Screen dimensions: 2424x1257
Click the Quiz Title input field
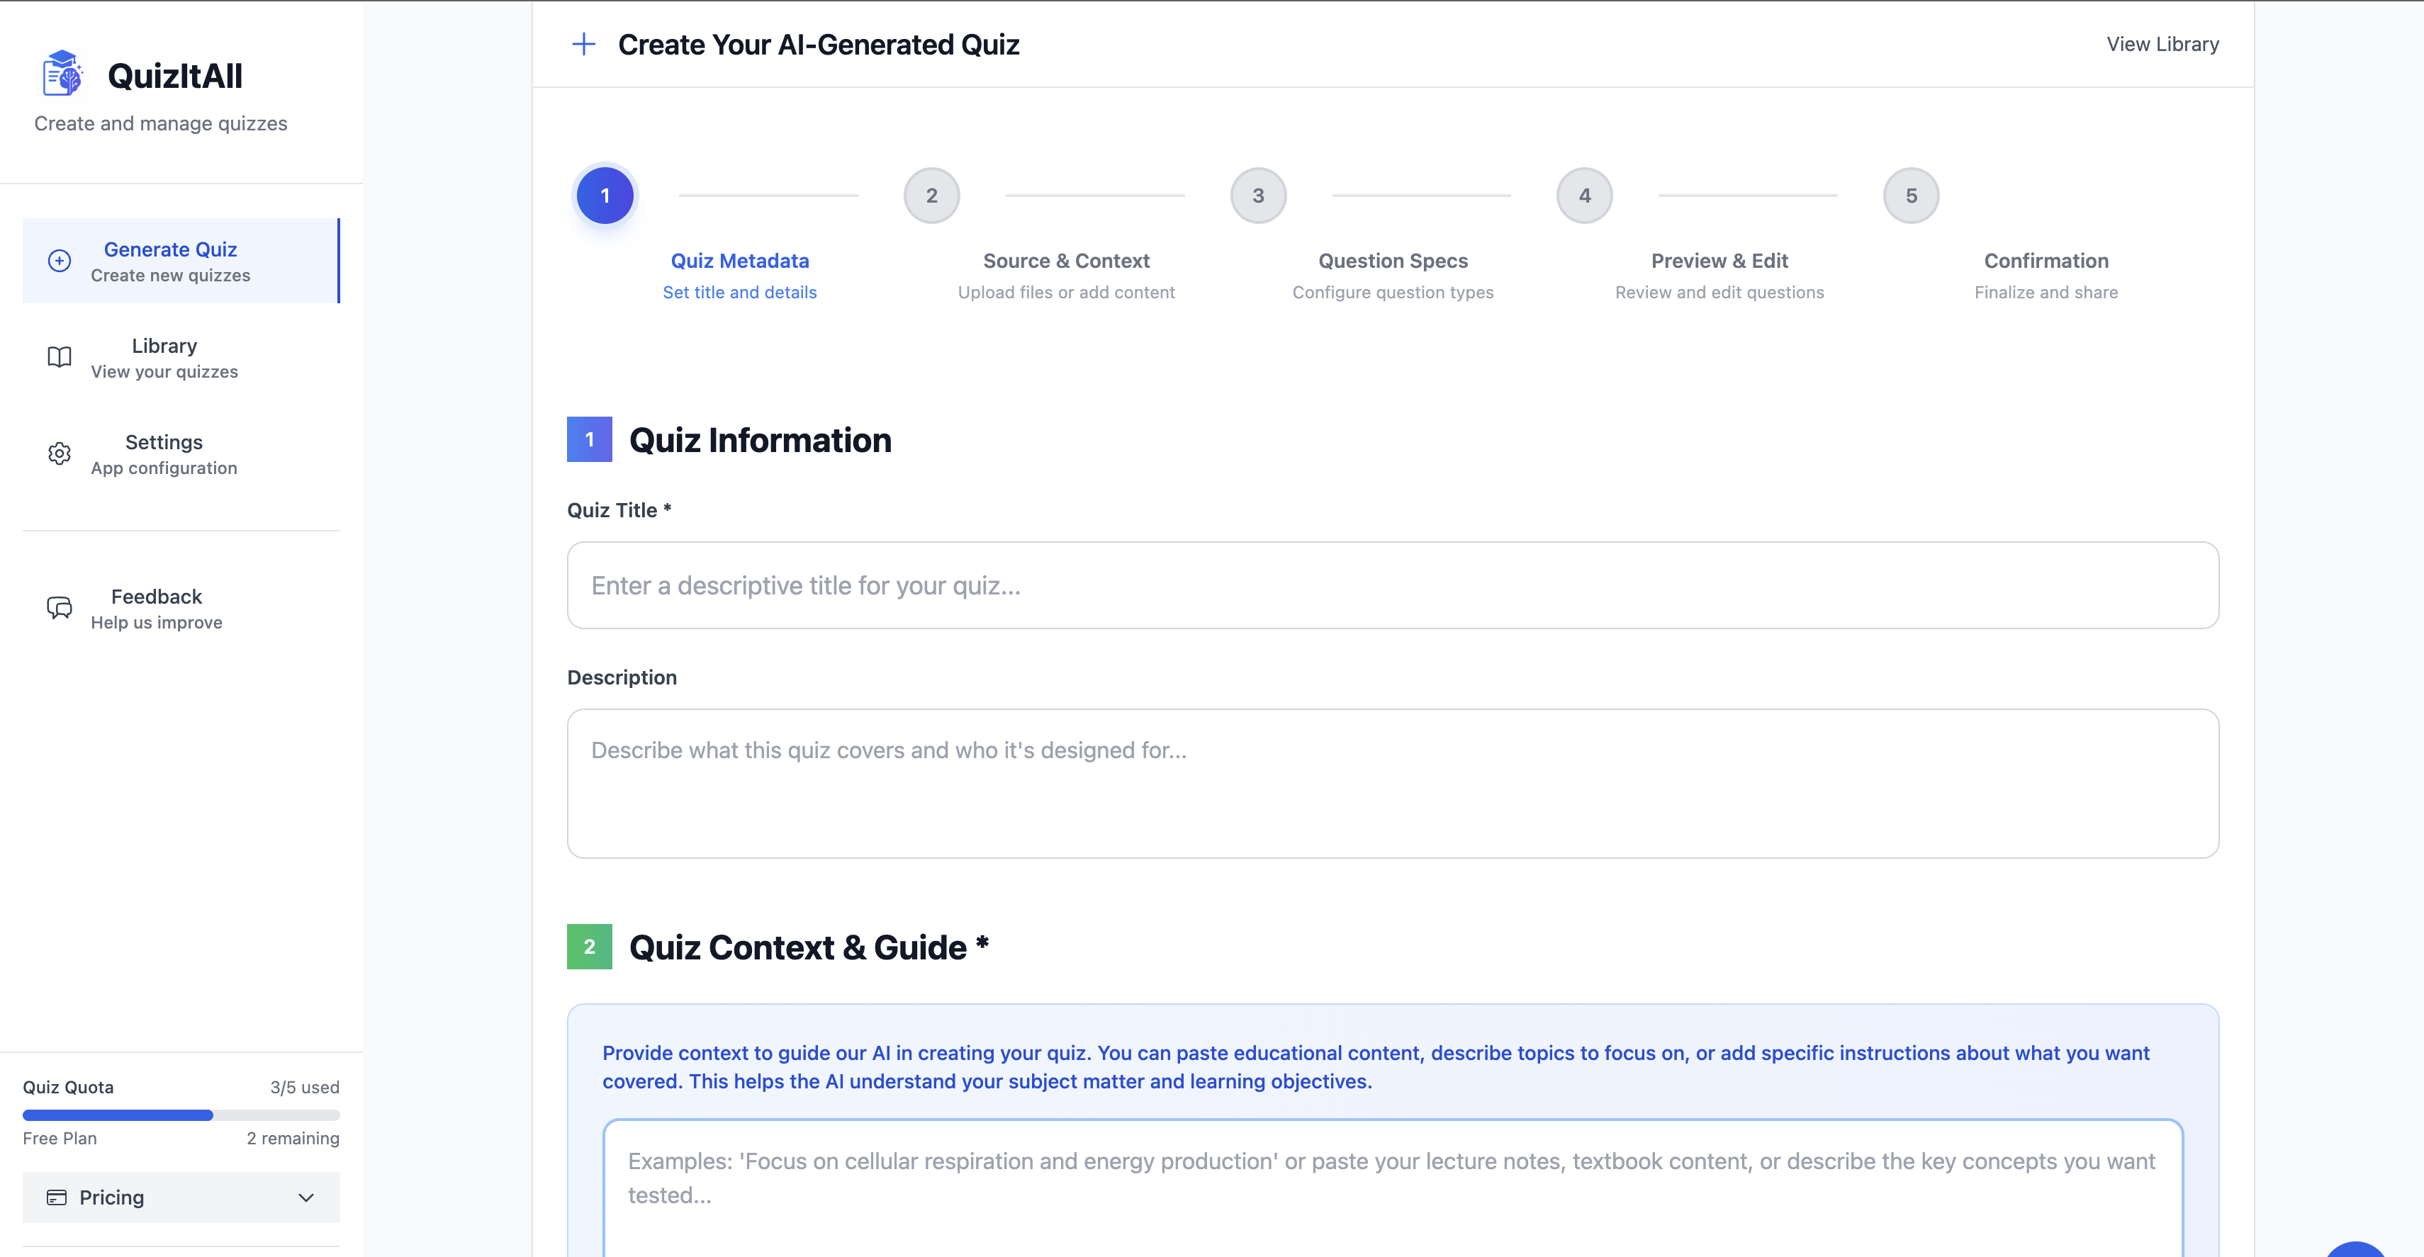(1393, 585)
